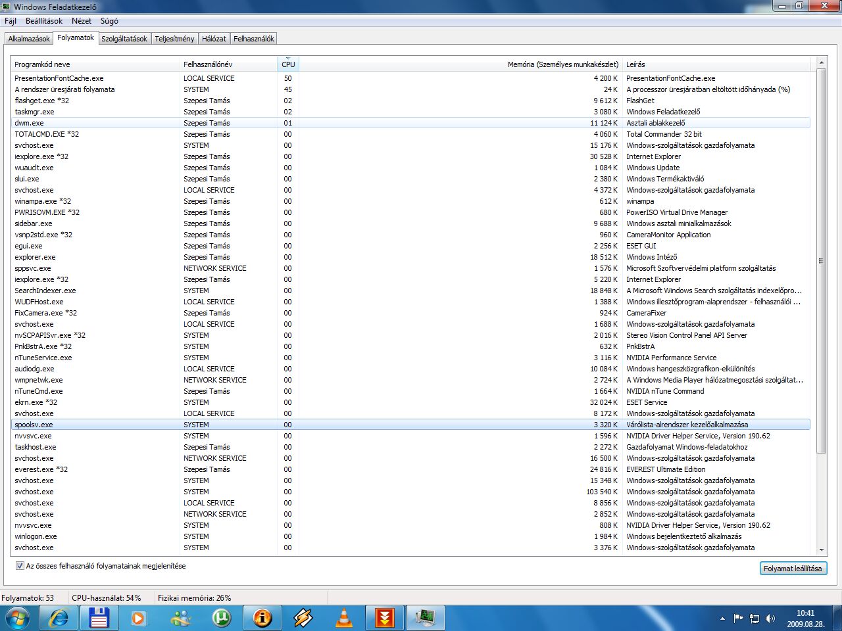The image size is (842, 631).
Task: Select the explorer.exe process
Action: pyautogui.click(x=411, y=257)
